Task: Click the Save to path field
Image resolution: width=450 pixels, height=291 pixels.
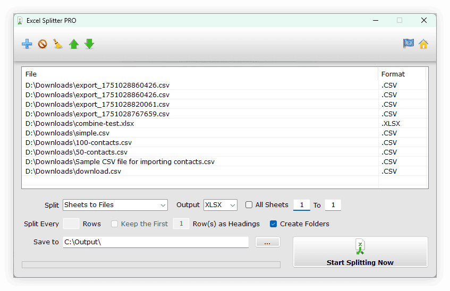Action: [156, 242]
